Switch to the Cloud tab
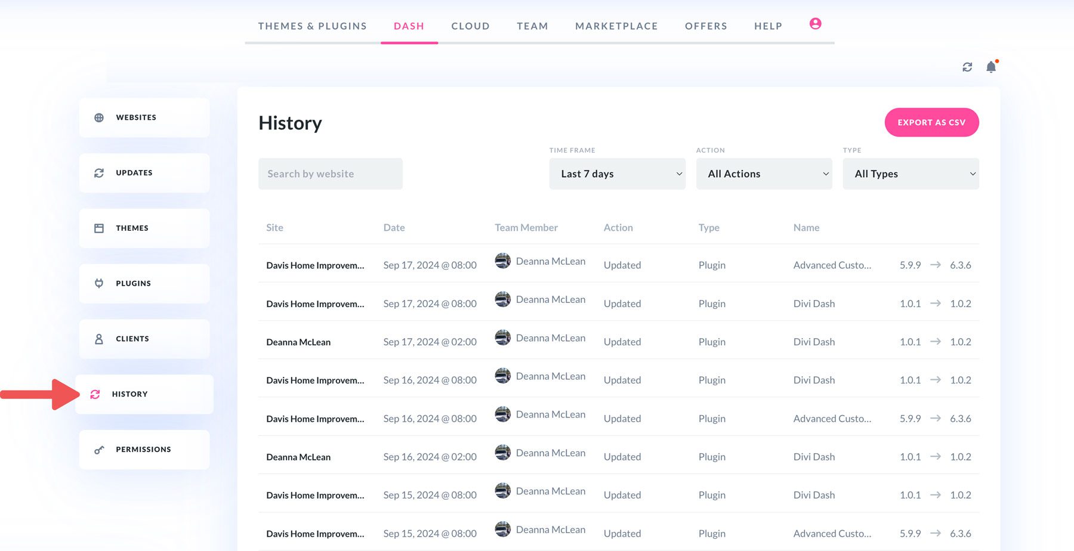Screen dimensions: 1074x551 (470, 26)
